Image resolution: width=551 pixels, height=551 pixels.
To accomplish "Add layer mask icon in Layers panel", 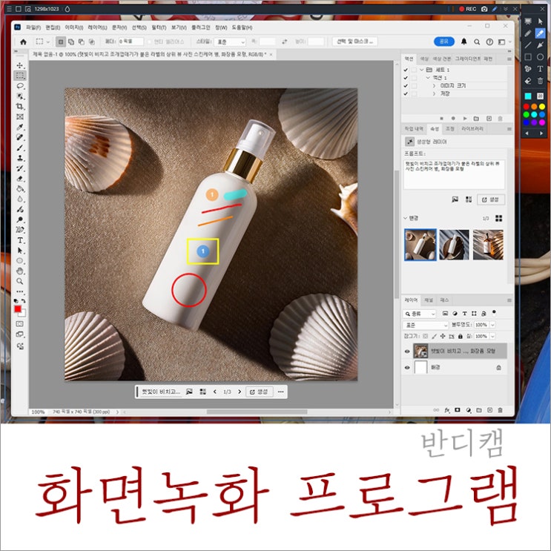I will 457,410.
